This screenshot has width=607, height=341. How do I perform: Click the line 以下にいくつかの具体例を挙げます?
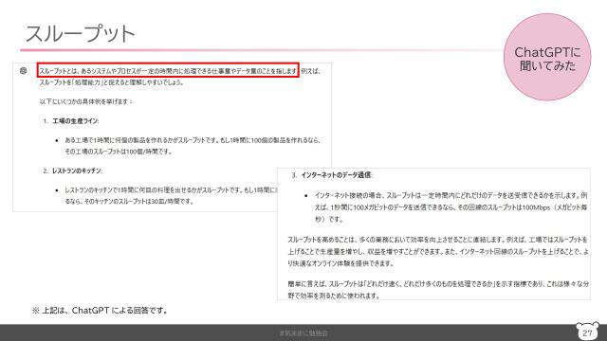click(x=85, y=101)
